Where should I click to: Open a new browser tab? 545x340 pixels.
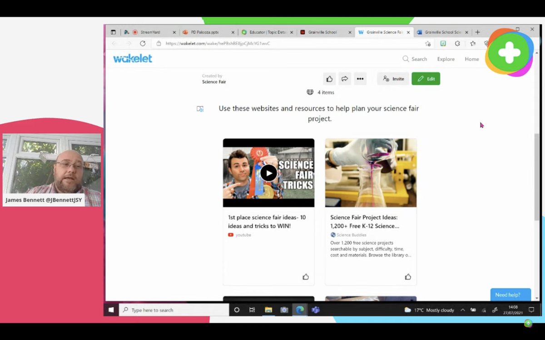click(477, 32)
